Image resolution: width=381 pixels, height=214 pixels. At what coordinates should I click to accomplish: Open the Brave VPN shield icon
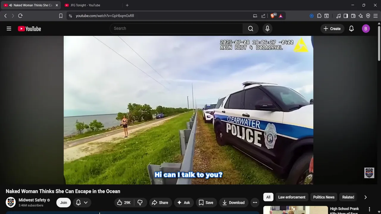click(368, 16)
